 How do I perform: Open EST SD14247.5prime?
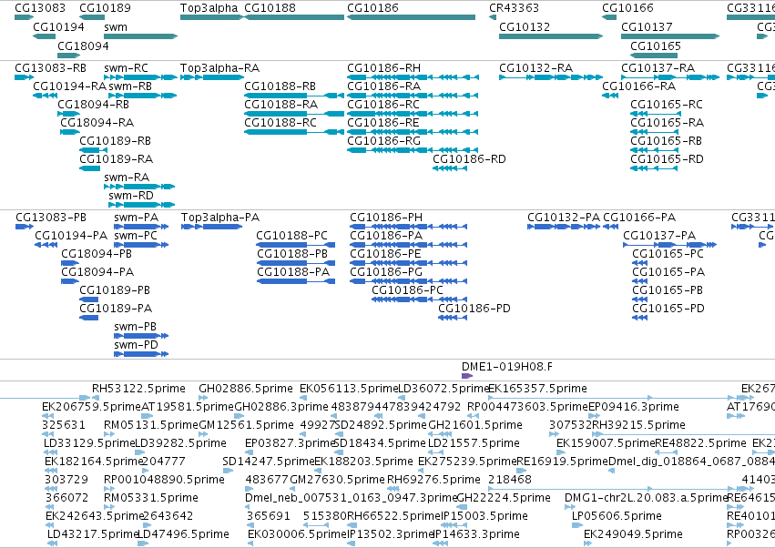(x=269, y=462)
